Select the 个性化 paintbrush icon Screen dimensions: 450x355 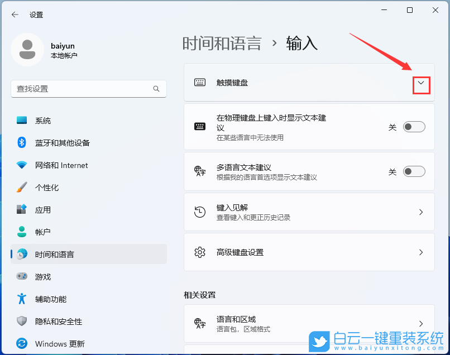point(22,187)
